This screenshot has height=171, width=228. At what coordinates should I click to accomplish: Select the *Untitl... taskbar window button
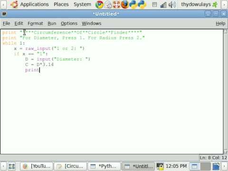tap(138, 166)
